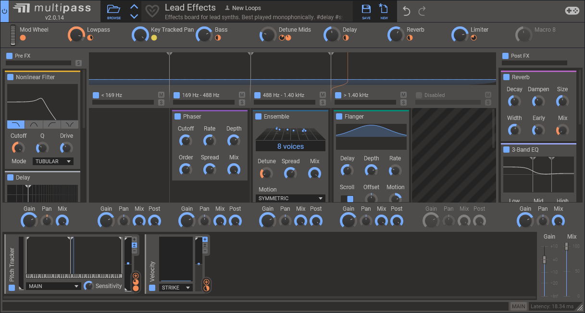Open the gamepad controller icon

[571, 11]
